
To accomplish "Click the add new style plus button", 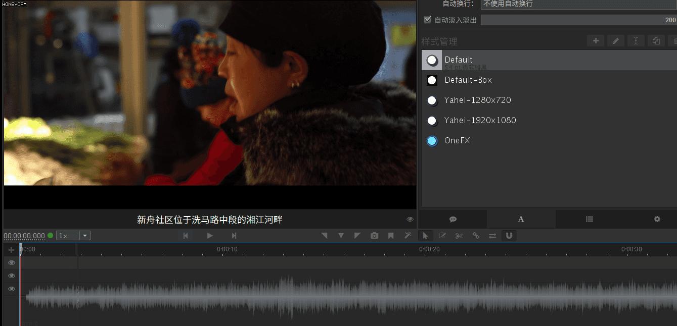I will coord(596,41).
